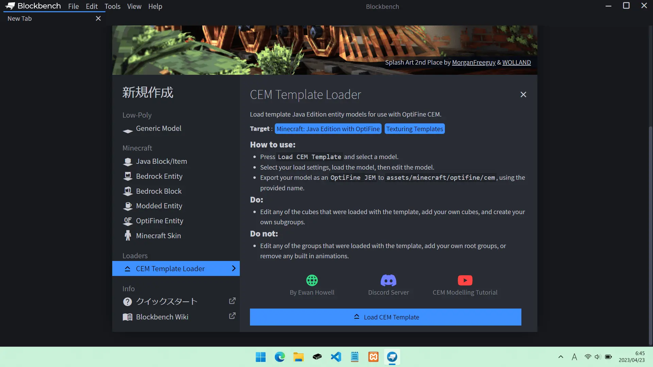Screen dimensions: 653x367
Task: Select the Modded Entity icon
Action: click(x=128, y=206)
